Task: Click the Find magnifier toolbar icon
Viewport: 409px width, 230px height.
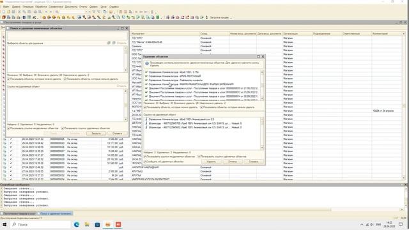Action: 57,11
